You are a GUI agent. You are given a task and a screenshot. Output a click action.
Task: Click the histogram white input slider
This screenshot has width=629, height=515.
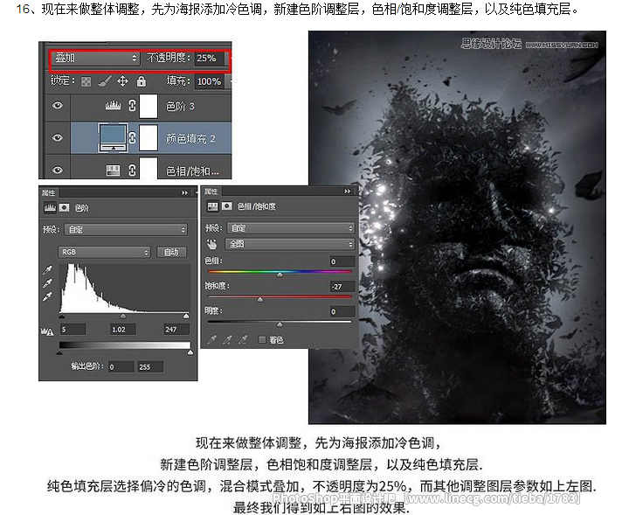186,317
